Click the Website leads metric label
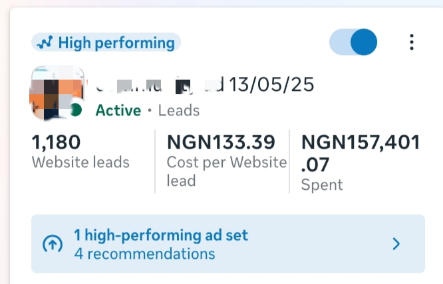The image size is (443, 284). [80, 162]
